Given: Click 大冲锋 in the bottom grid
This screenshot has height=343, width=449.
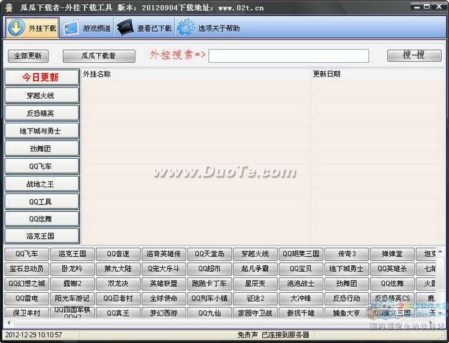Looking at the screenshot, I should coord(301,299).
